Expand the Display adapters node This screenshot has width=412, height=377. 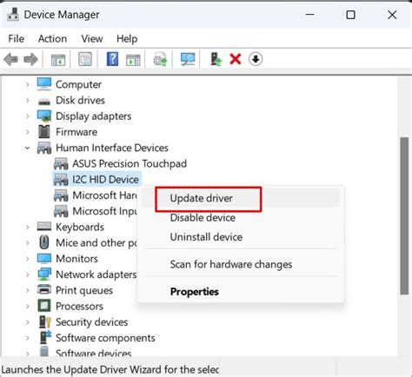[x=28, y=116]
